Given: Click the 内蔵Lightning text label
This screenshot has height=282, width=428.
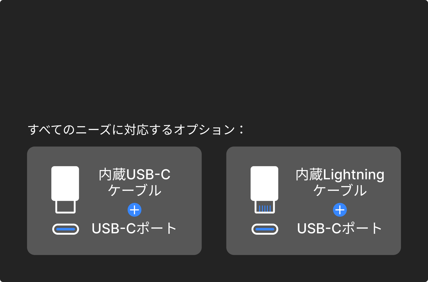Looking at the screenshot, I should click(x=340, y=175).
